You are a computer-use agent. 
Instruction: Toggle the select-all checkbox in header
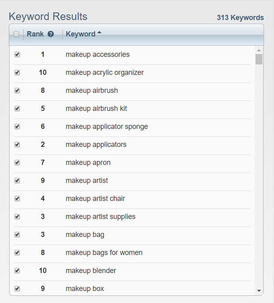click(x=16, y=34)
